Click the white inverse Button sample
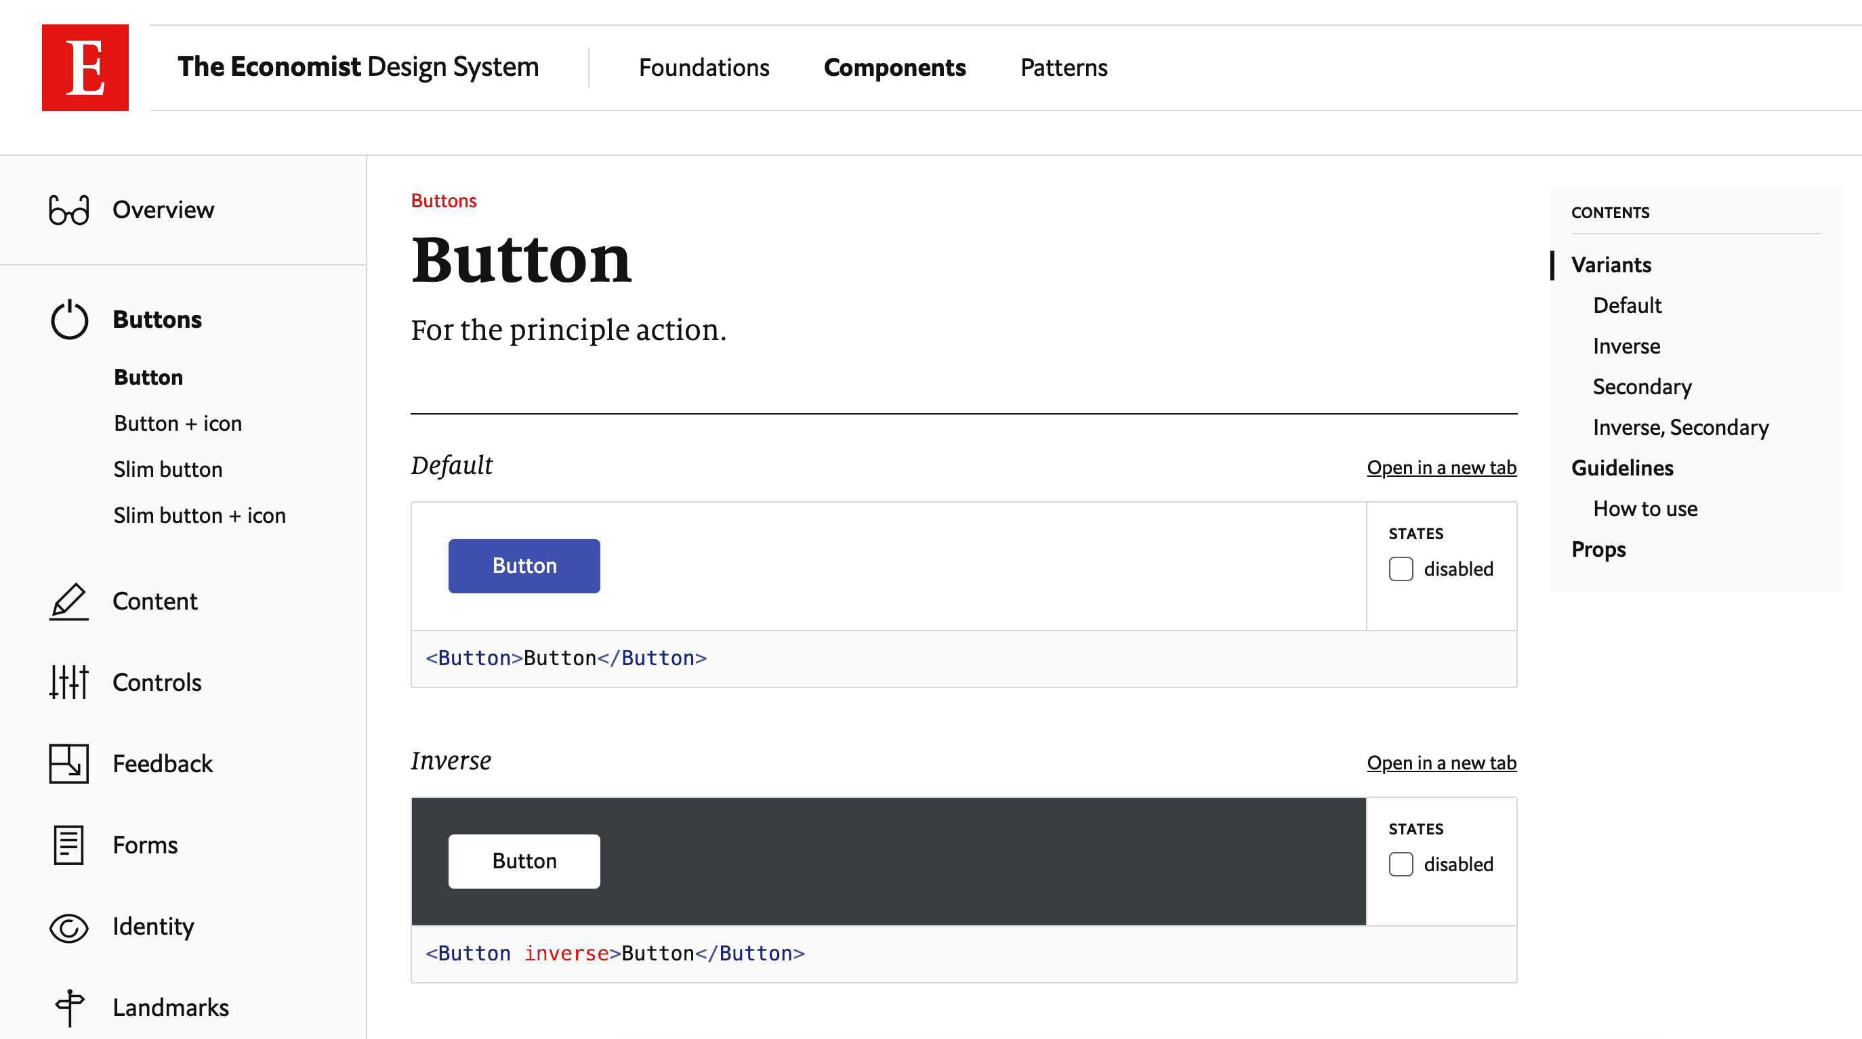 pyautogui.click(x=523, y=862)
